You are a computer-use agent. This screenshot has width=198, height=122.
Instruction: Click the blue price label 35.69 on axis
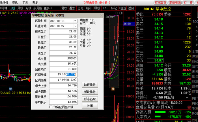click(x=129, y=24)
